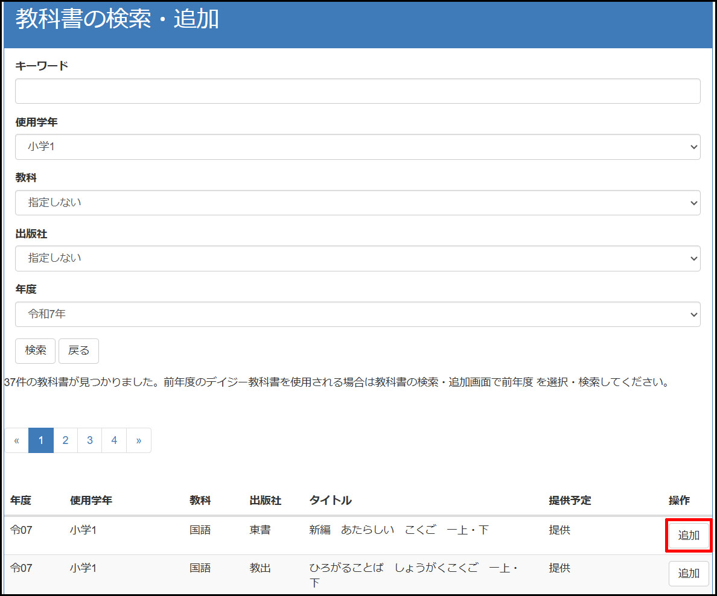Go to previous page with « arrow
Image resolution: width=717 pixels, height=596 pixels.
pyautogui.click(x=17, y=440)
